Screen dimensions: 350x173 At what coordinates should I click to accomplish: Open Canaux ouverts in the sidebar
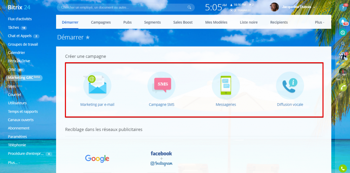click(21, 120)
